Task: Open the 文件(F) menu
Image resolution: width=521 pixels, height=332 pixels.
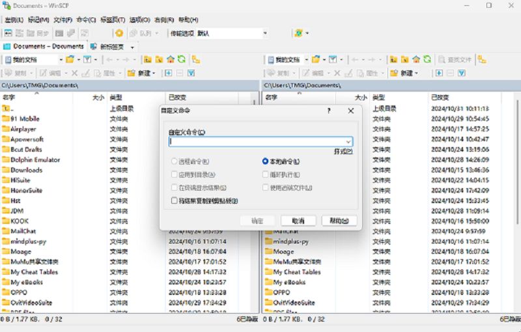Action: tap(63, 20)
